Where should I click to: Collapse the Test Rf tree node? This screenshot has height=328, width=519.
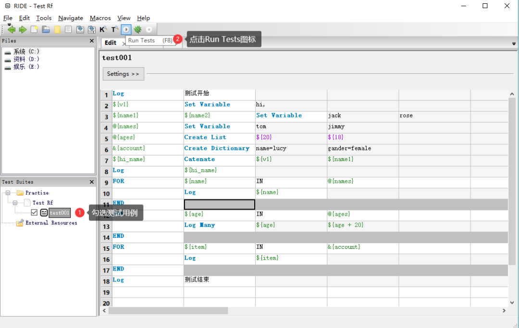15,203
